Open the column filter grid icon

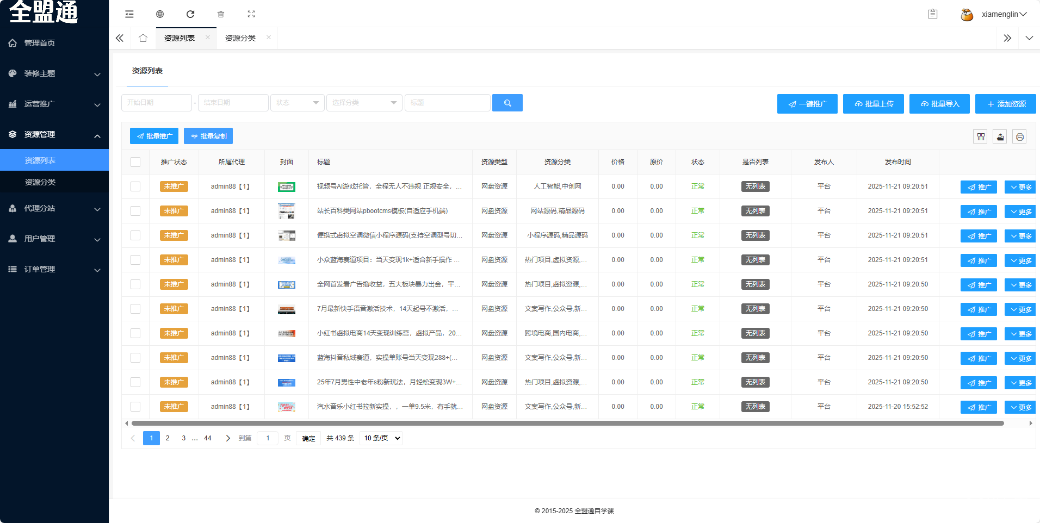(x=980, y=137)
